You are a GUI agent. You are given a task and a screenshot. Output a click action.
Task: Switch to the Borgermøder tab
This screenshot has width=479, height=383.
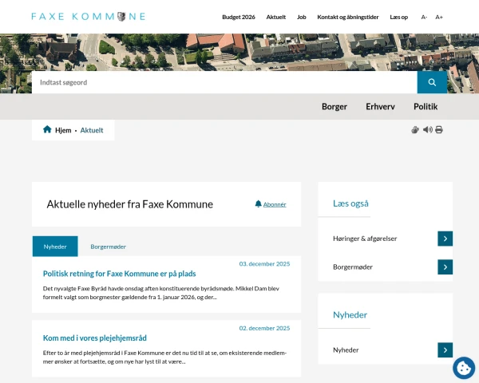pyautogui.click(x=108, y=247)
